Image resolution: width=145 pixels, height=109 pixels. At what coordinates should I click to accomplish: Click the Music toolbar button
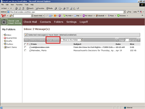(111, 16)
